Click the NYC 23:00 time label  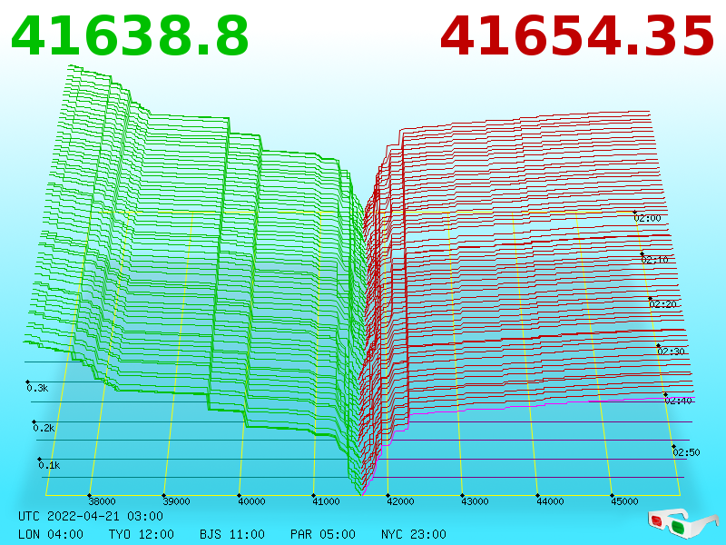click(x=414, y=534)
